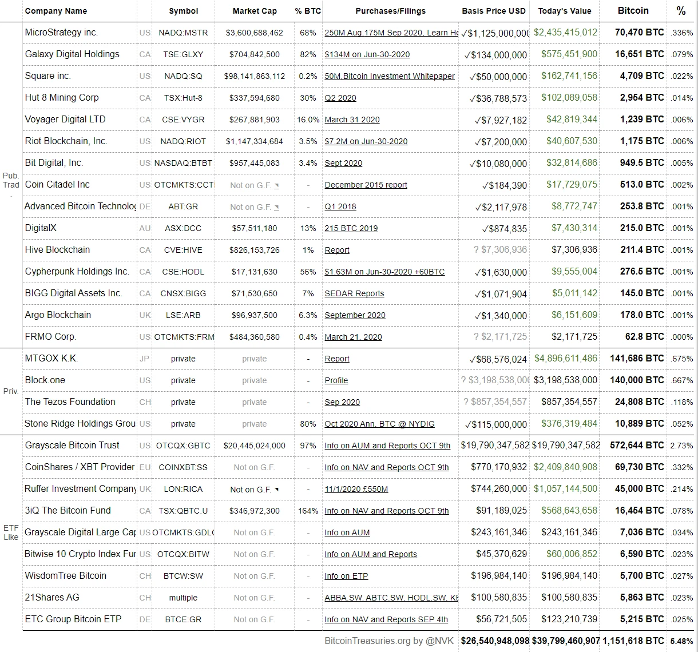This screenshot has height=652, width=698.
Task: Click the Bitcoin column header
Action: pyautogui.click(x=633, y=10)
